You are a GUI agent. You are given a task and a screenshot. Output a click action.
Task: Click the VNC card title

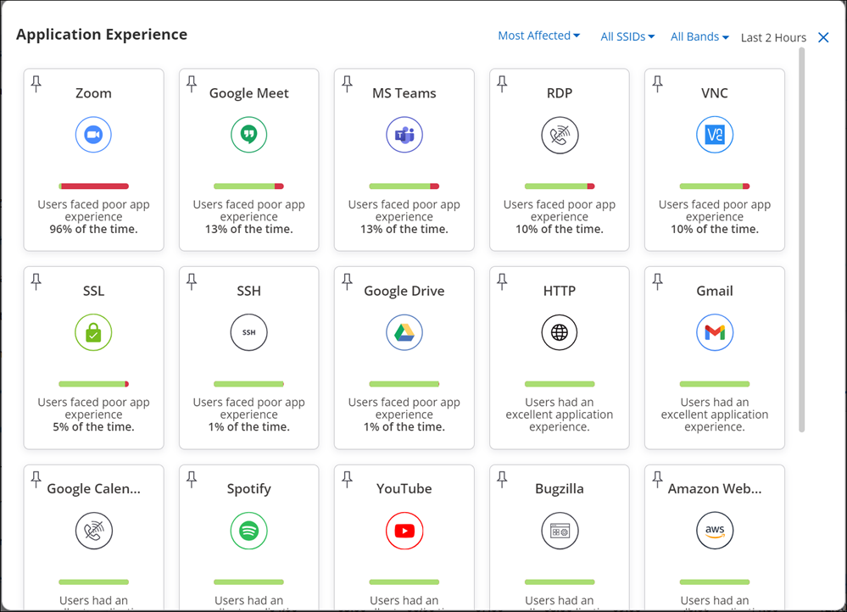[715, 93]
